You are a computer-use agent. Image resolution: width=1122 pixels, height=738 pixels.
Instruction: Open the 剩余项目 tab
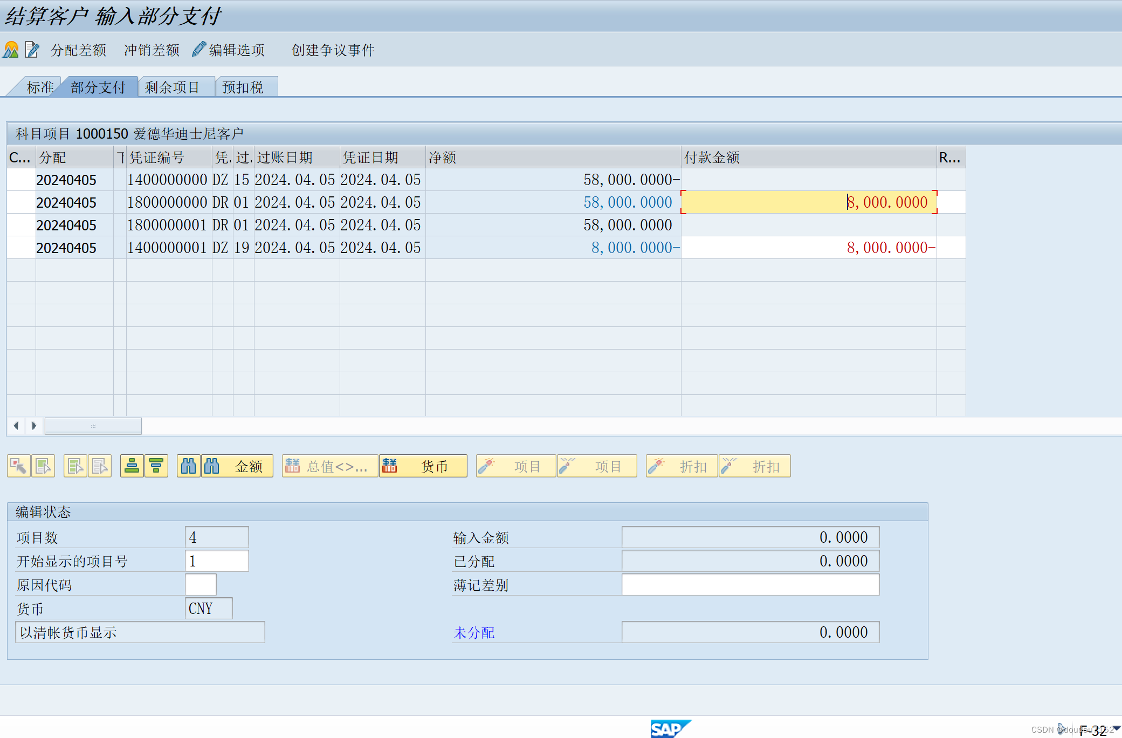click(x=173, y=87)
